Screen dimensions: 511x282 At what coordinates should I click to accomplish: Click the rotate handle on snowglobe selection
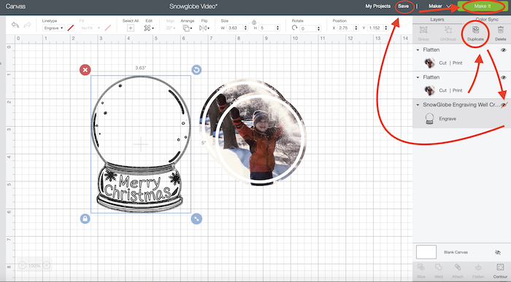click(x=196, y=70)
